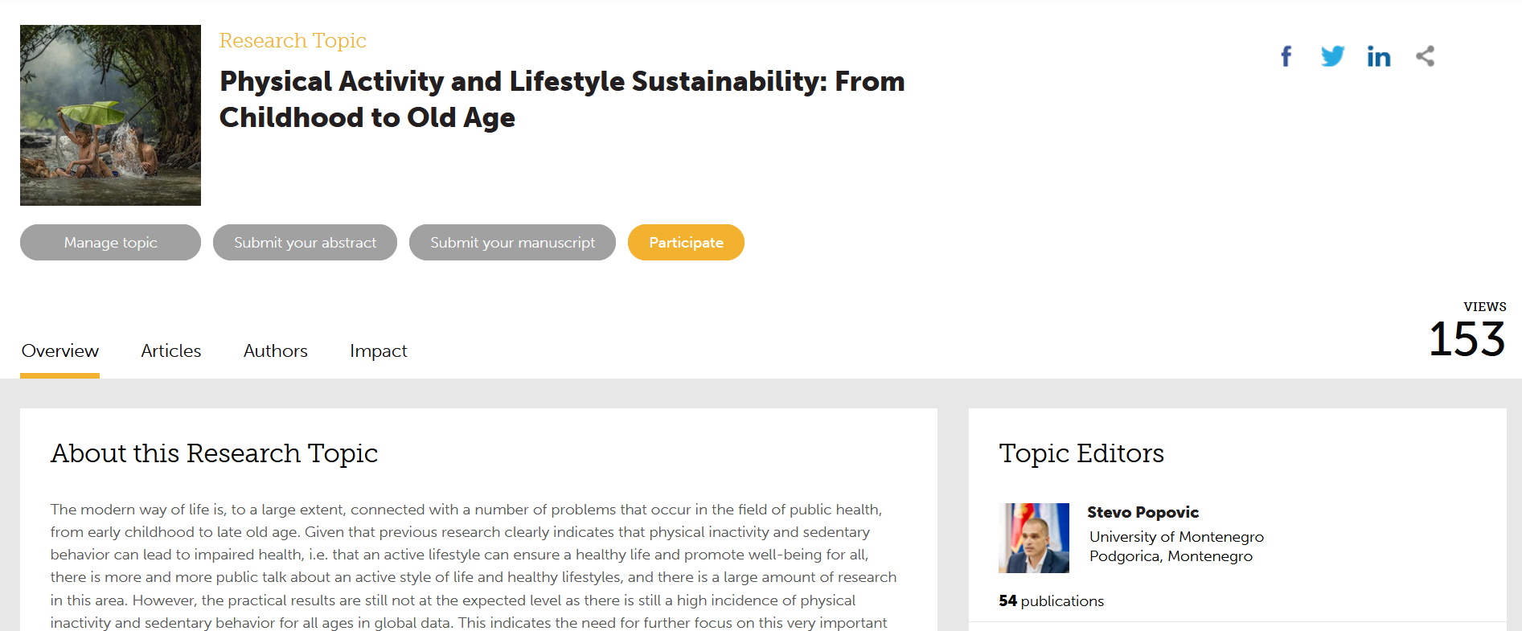Click the Manage topic button

(x=110, y=242)
